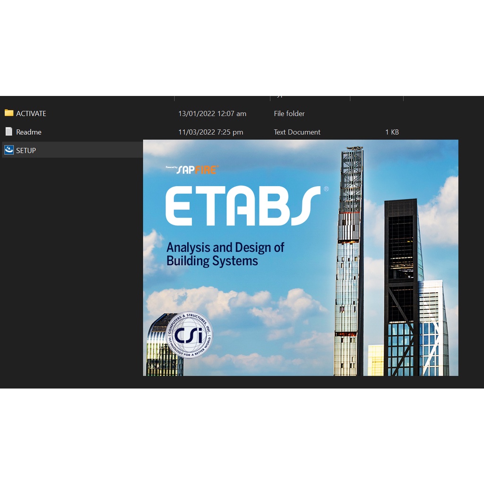Viewport: 484px width, 484px height.
Task: Click 'Analysis and Design of Building Systems' text
Action: pos(225,254)
